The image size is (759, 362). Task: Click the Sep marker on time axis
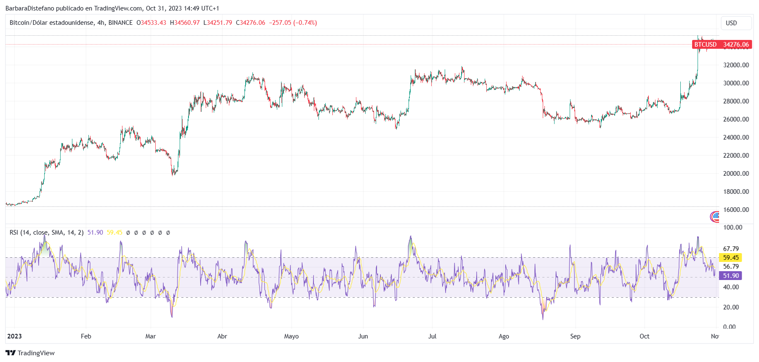tap(575, 336)
